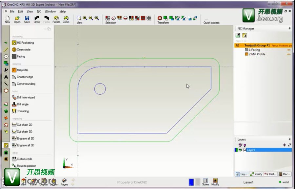Toggle the lock checkbox on Layer1

(x=245, y=150)
